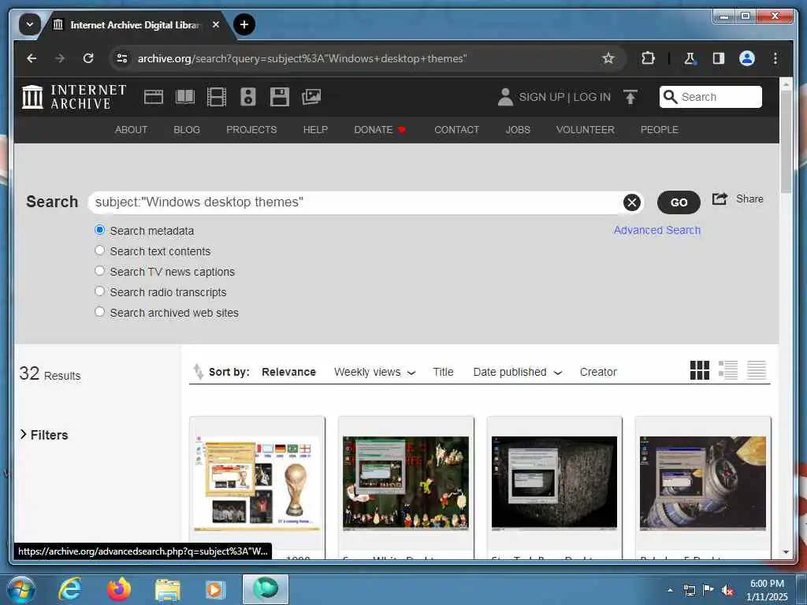Launch Firefox from the taskbar
Image resolution: width=807 pixels, height=605 pixels.
click(x=118, y=589)
